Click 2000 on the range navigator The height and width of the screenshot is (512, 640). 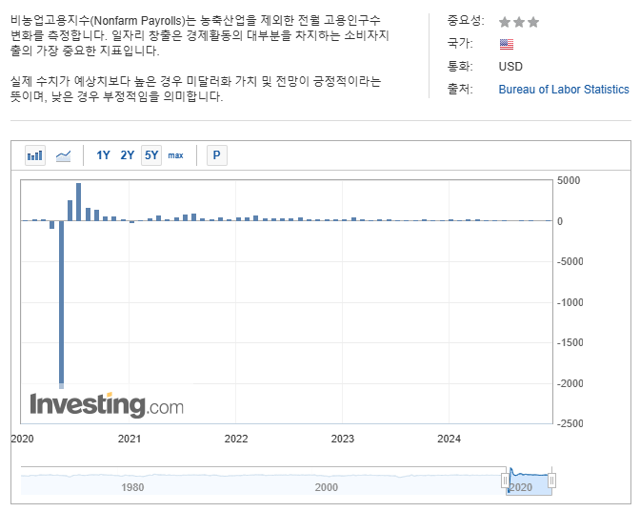pyautogui.click(x=326, y=487)
